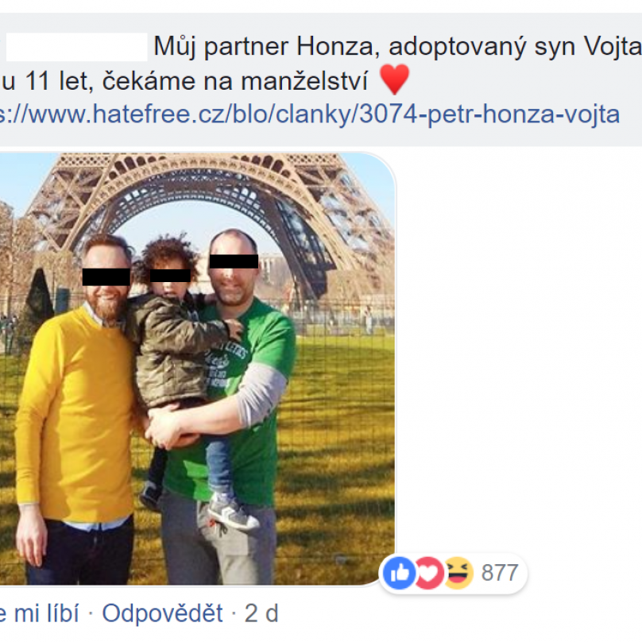This screenshot has width=642, height=642.
Task: Click the blue thumbs-up Like reaction icon
Action: [399, 573]
